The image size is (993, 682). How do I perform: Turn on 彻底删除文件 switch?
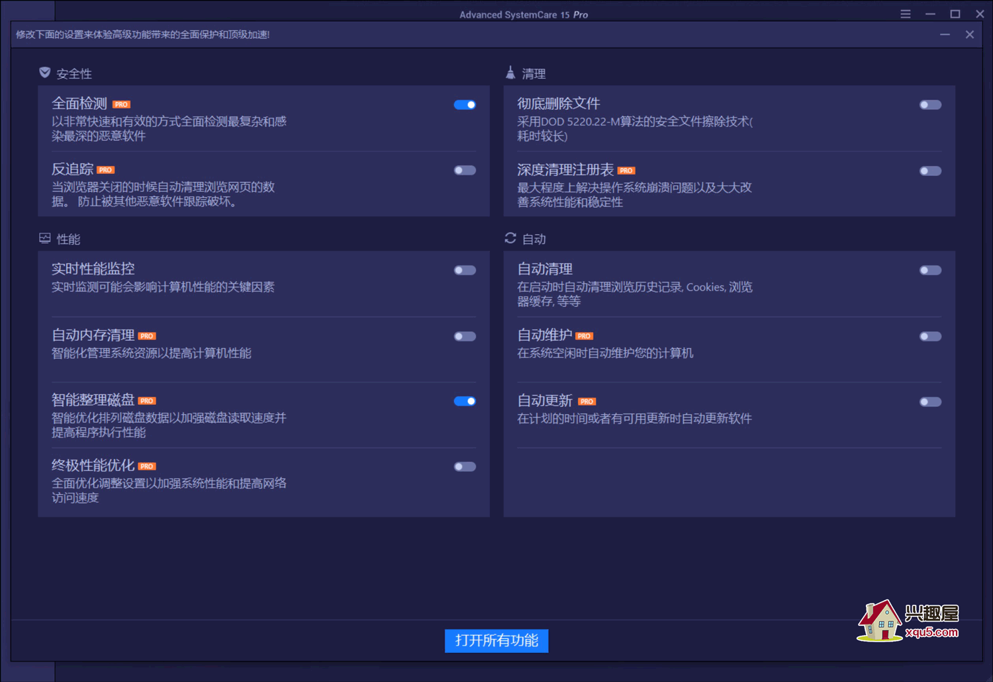point(930,105)
